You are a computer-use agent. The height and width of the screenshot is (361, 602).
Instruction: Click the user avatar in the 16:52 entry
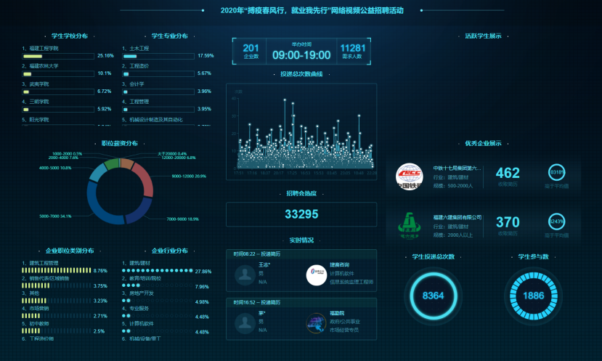coord(243,323)
